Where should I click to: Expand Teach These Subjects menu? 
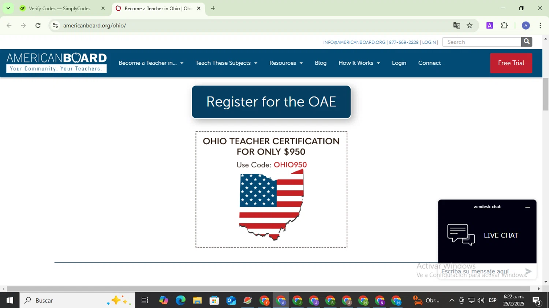coord(226,63)
